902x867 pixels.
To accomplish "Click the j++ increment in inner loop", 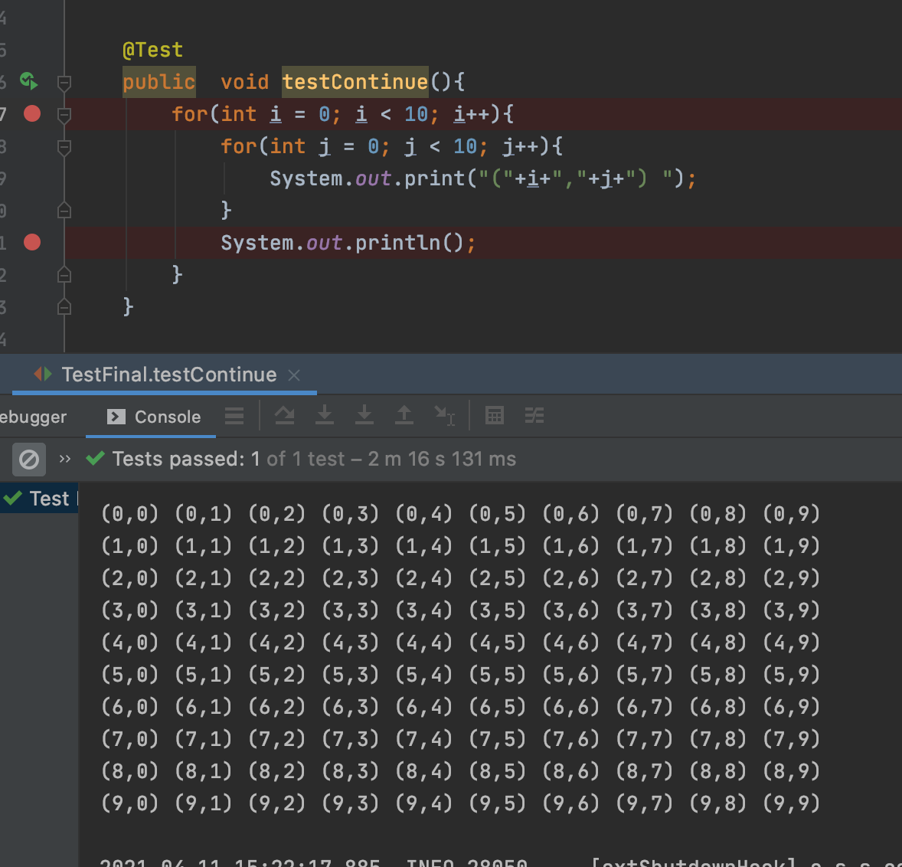I will tap(521, 146).
